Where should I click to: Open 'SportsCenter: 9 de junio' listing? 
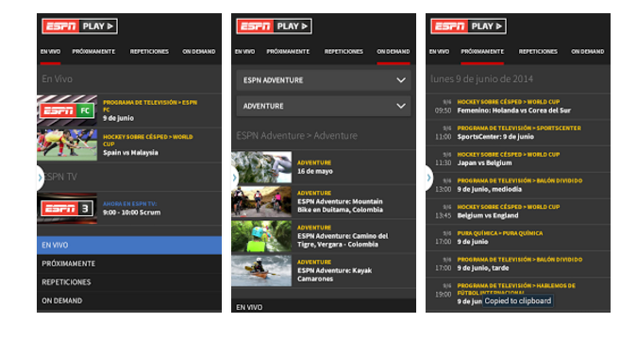tap(495, 137)
